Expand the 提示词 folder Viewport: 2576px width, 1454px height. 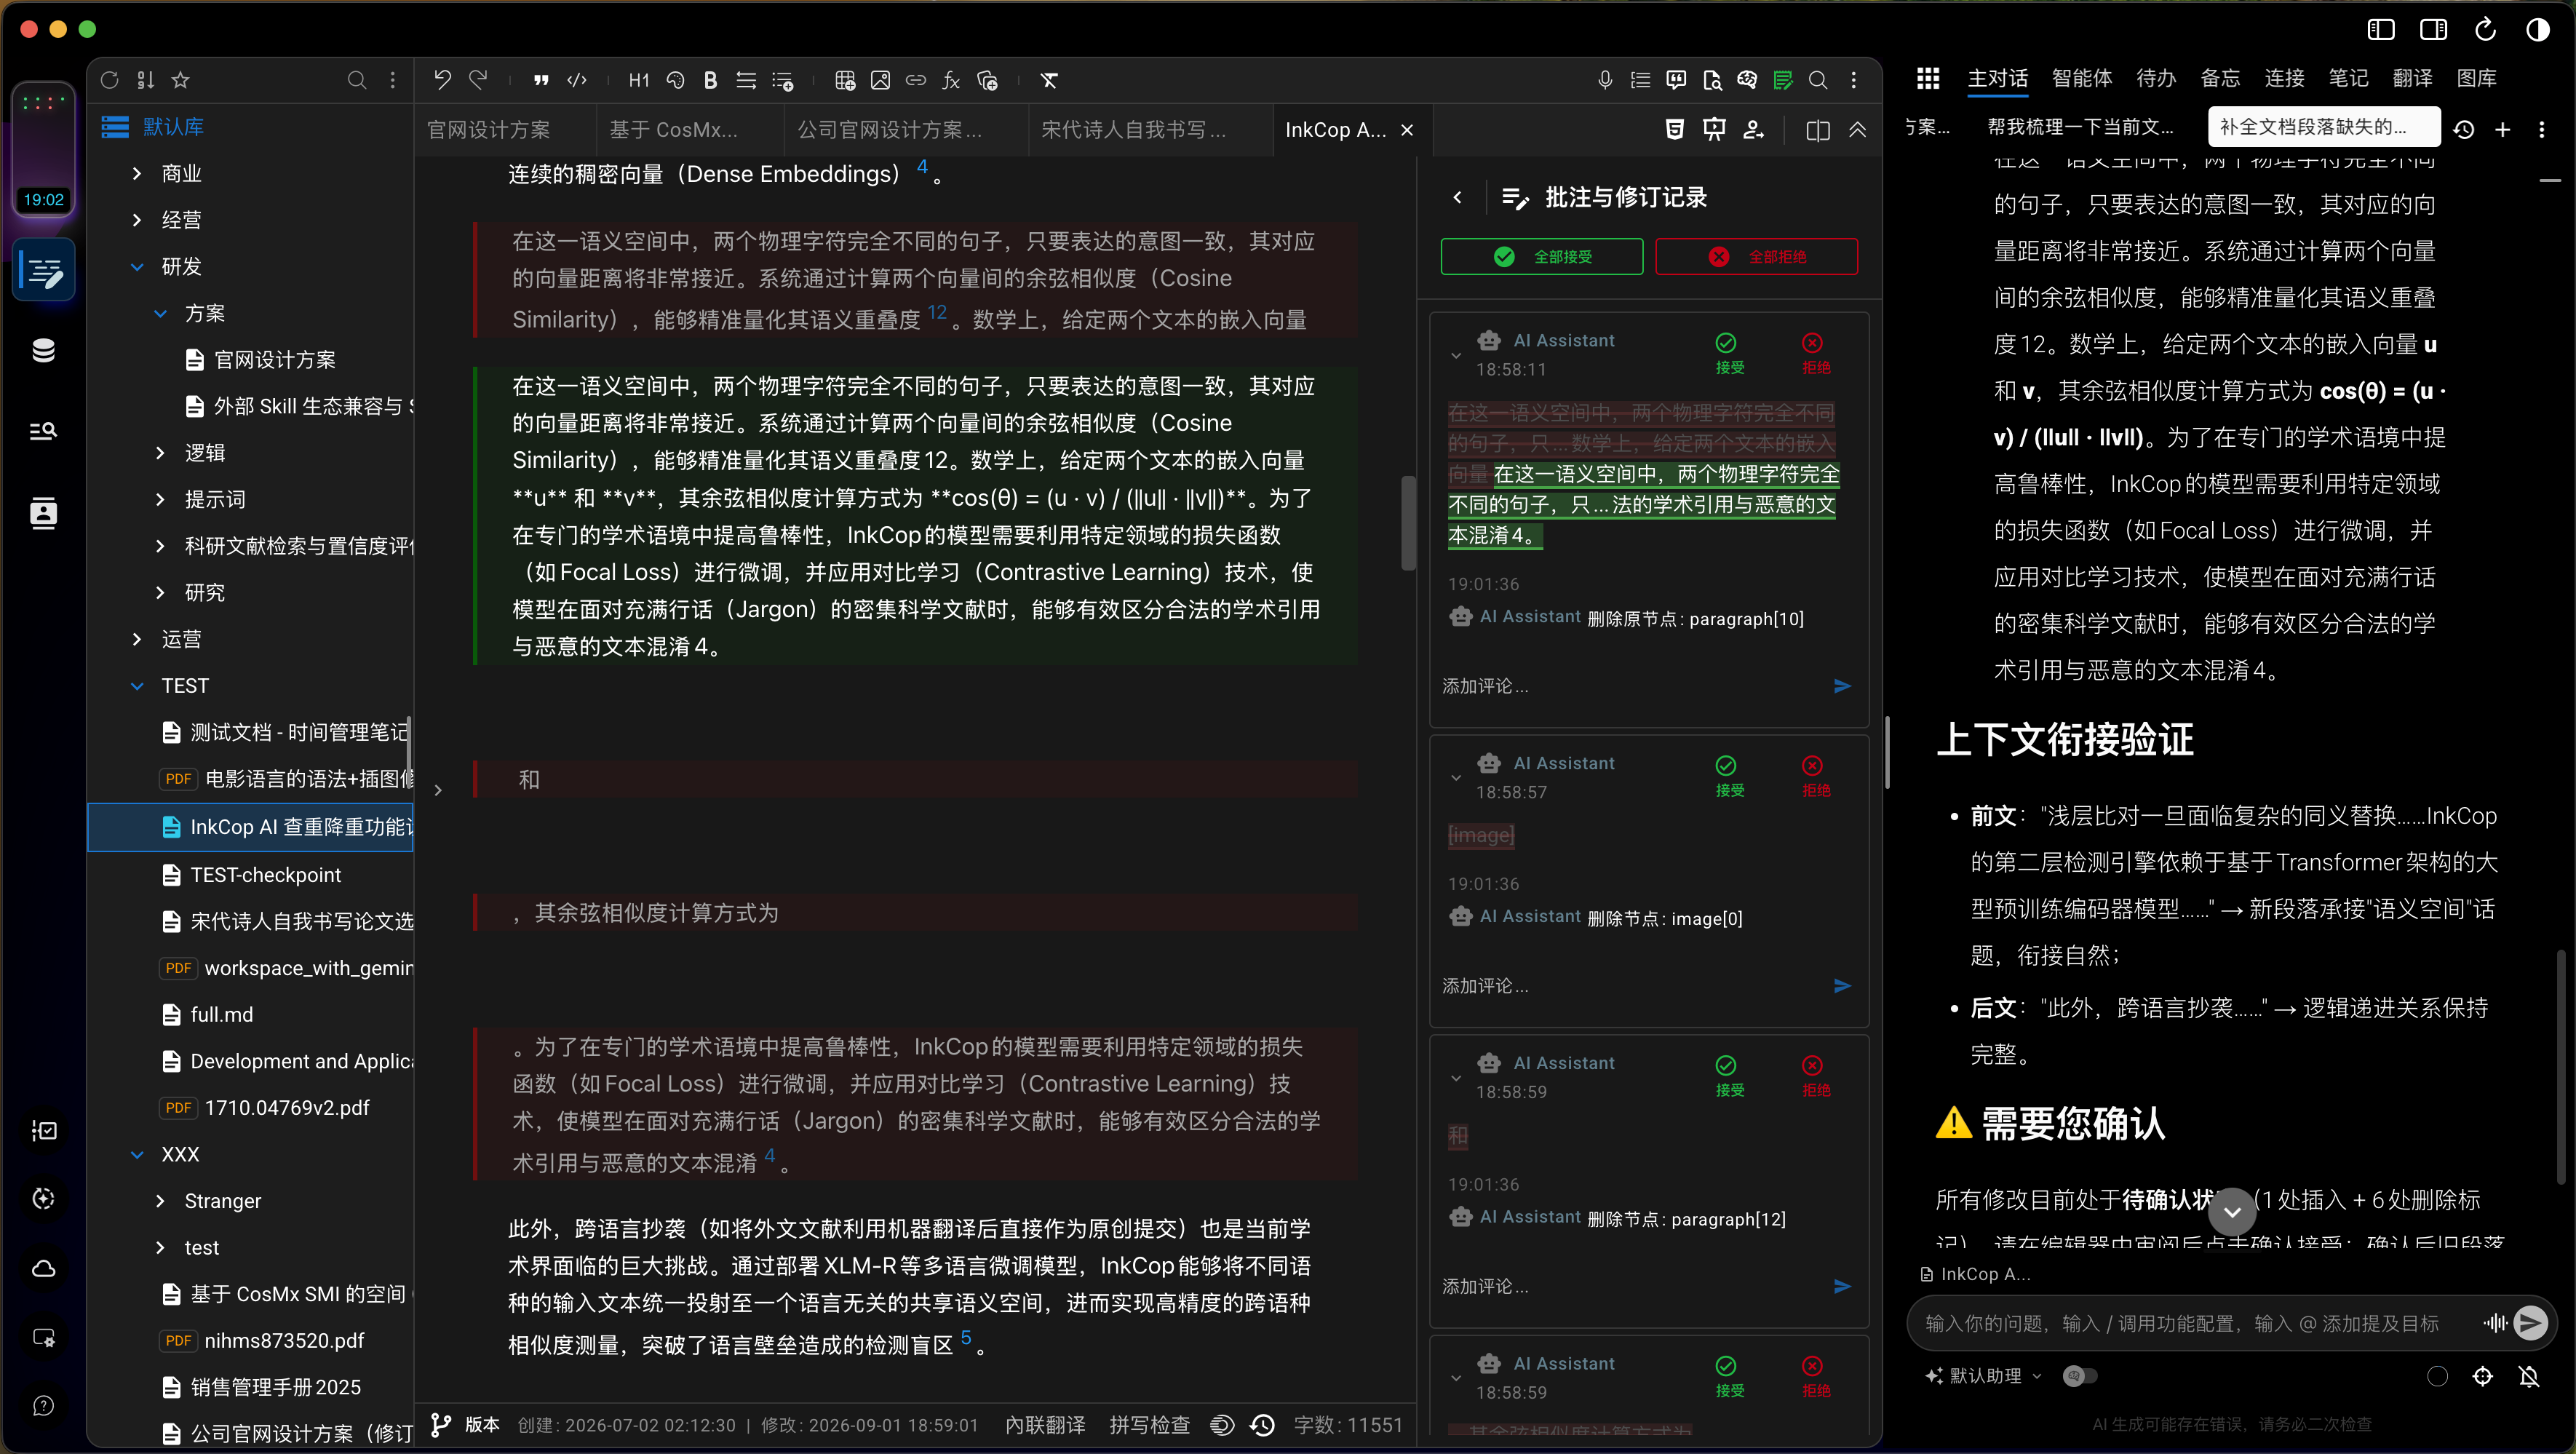(160, 499)
